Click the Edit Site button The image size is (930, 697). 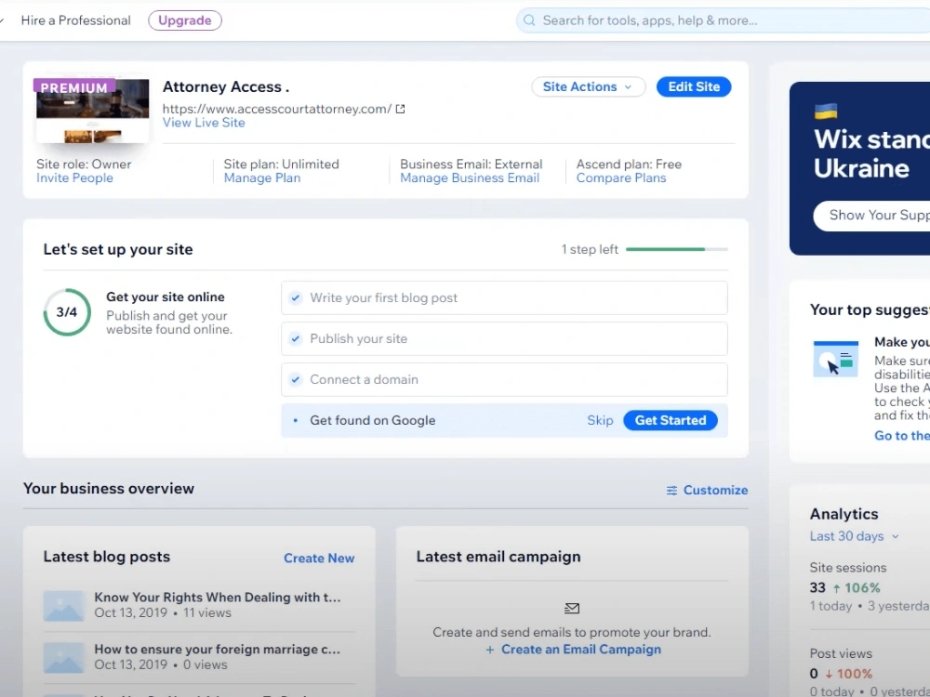[694, 86]
